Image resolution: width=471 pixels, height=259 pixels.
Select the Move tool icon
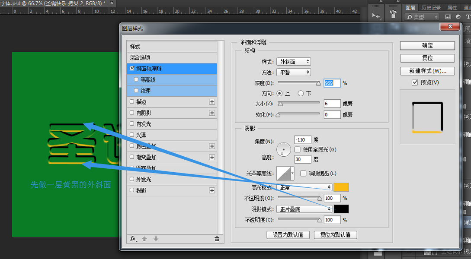pyautogui.click(x=376, y=16)
